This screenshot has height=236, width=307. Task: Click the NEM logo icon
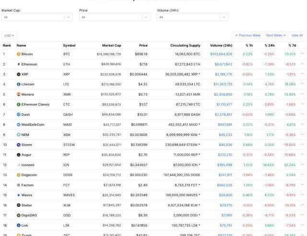[19, 135]
